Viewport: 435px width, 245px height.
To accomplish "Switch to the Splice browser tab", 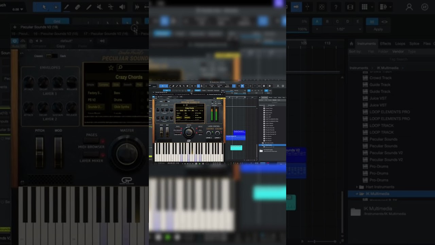I will coord(280,98).
